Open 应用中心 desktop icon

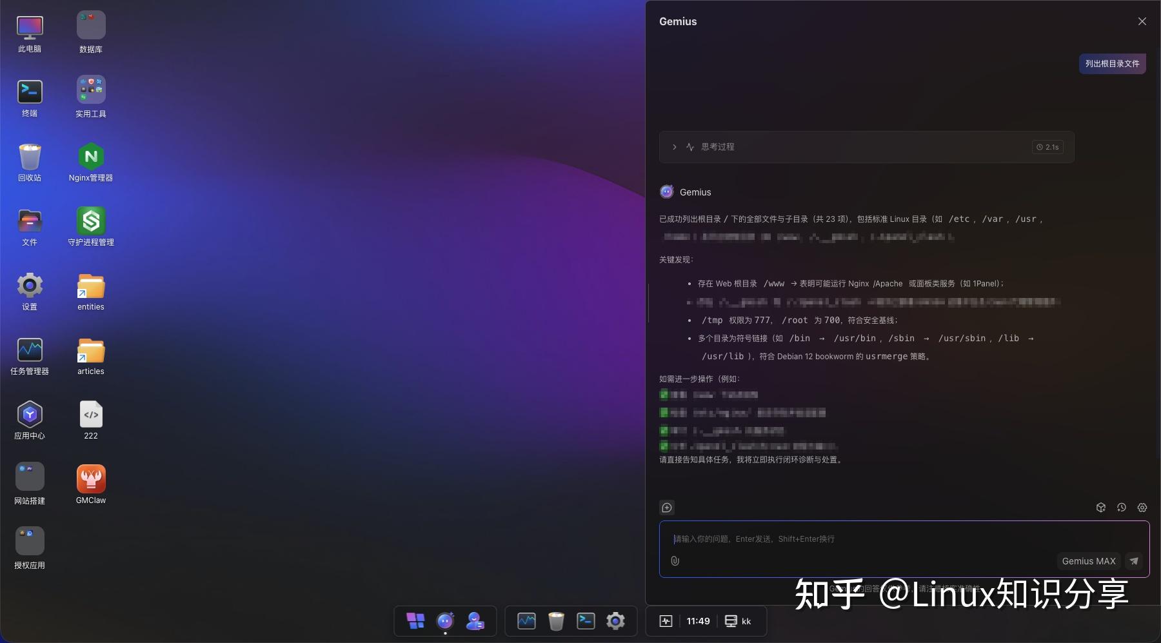30,415
